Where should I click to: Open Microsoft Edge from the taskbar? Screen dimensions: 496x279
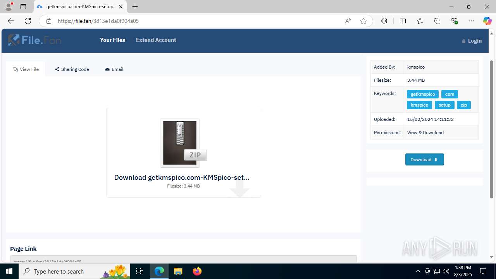coord(159,271)
